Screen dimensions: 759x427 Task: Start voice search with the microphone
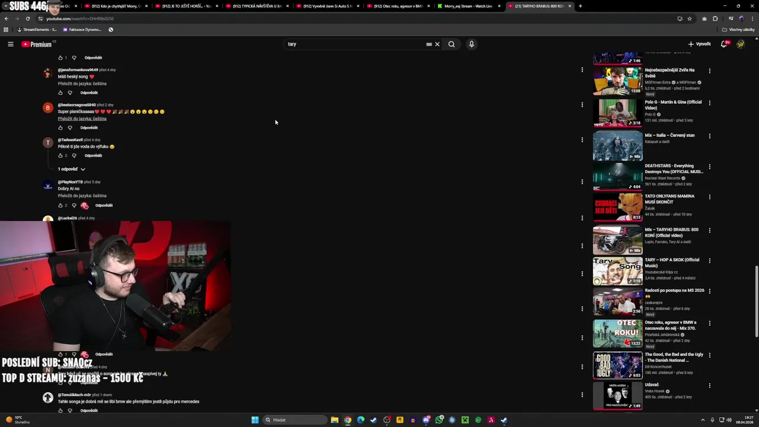click(x=471, y=44)
